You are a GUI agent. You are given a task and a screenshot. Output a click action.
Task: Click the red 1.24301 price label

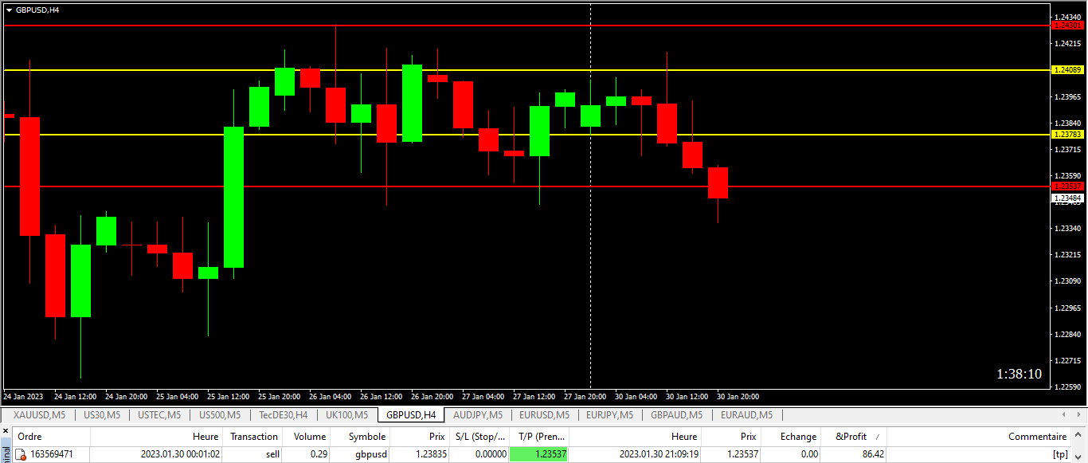click(1068, 26)
